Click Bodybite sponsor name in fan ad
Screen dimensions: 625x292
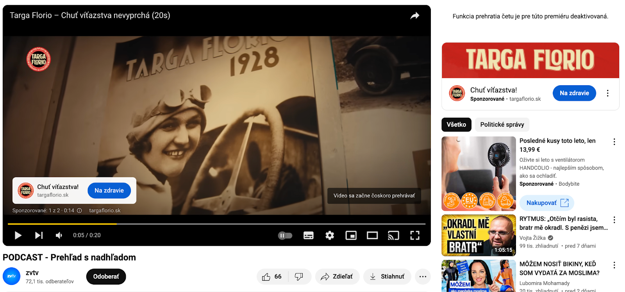tap(569, 184)
